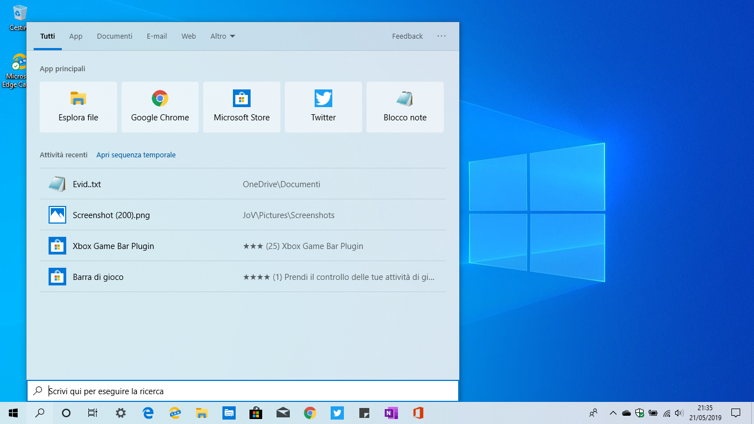Click the volume speaker tray icon

pyautogui.click(x=679, y=413)
